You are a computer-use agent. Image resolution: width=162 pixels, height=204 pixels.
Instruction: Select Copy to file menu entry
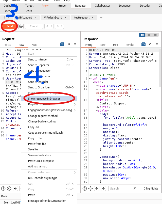[x=49, y=138]
